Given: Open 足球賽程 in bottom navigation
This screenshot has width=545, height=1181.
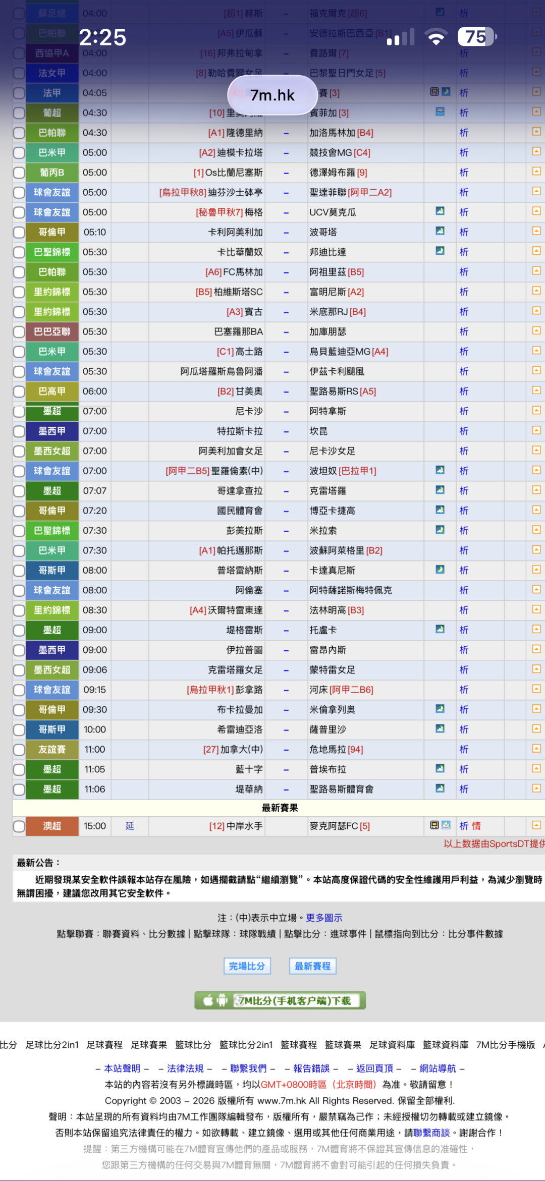Looking at the screenshot, I should [x=104, y=1045].
